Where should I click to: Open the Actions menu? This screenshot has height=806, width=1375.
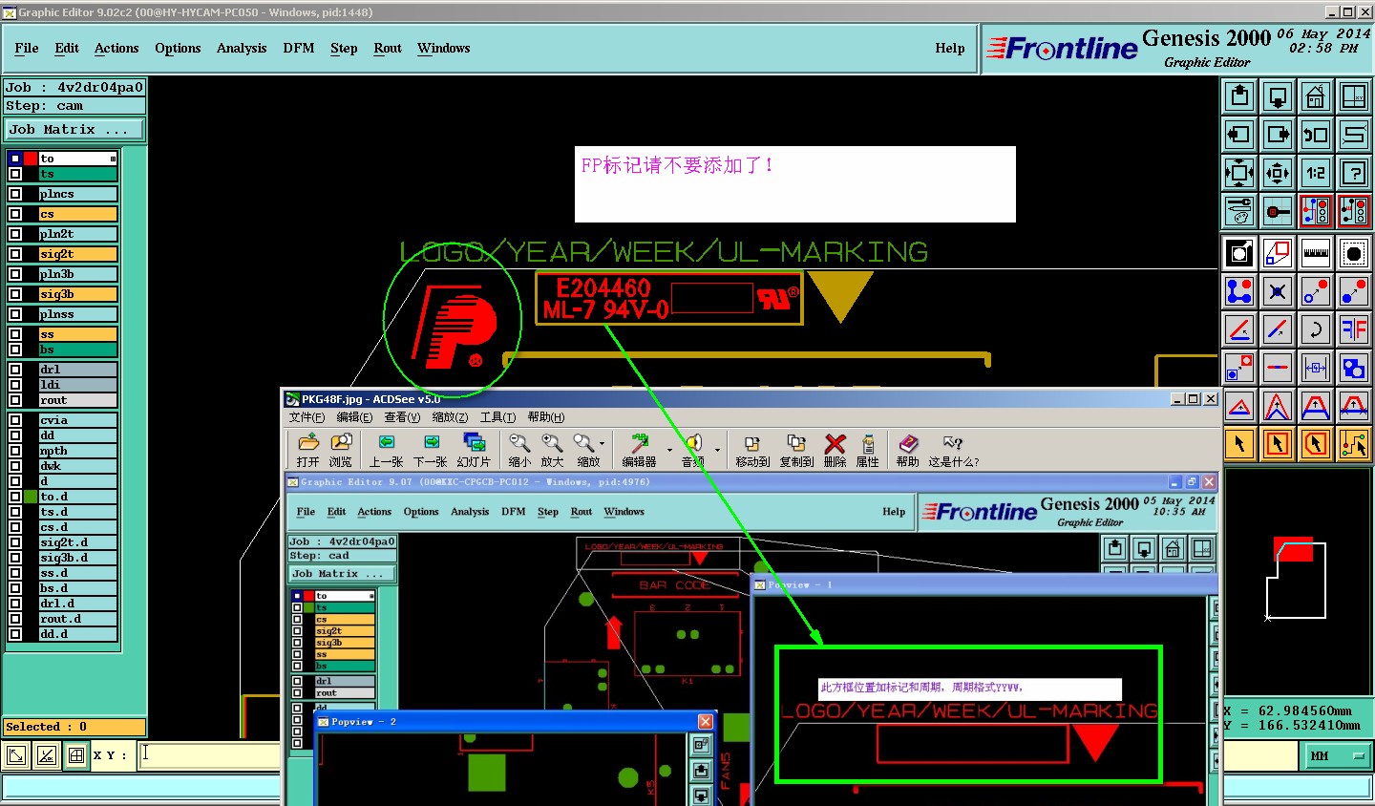116,48
